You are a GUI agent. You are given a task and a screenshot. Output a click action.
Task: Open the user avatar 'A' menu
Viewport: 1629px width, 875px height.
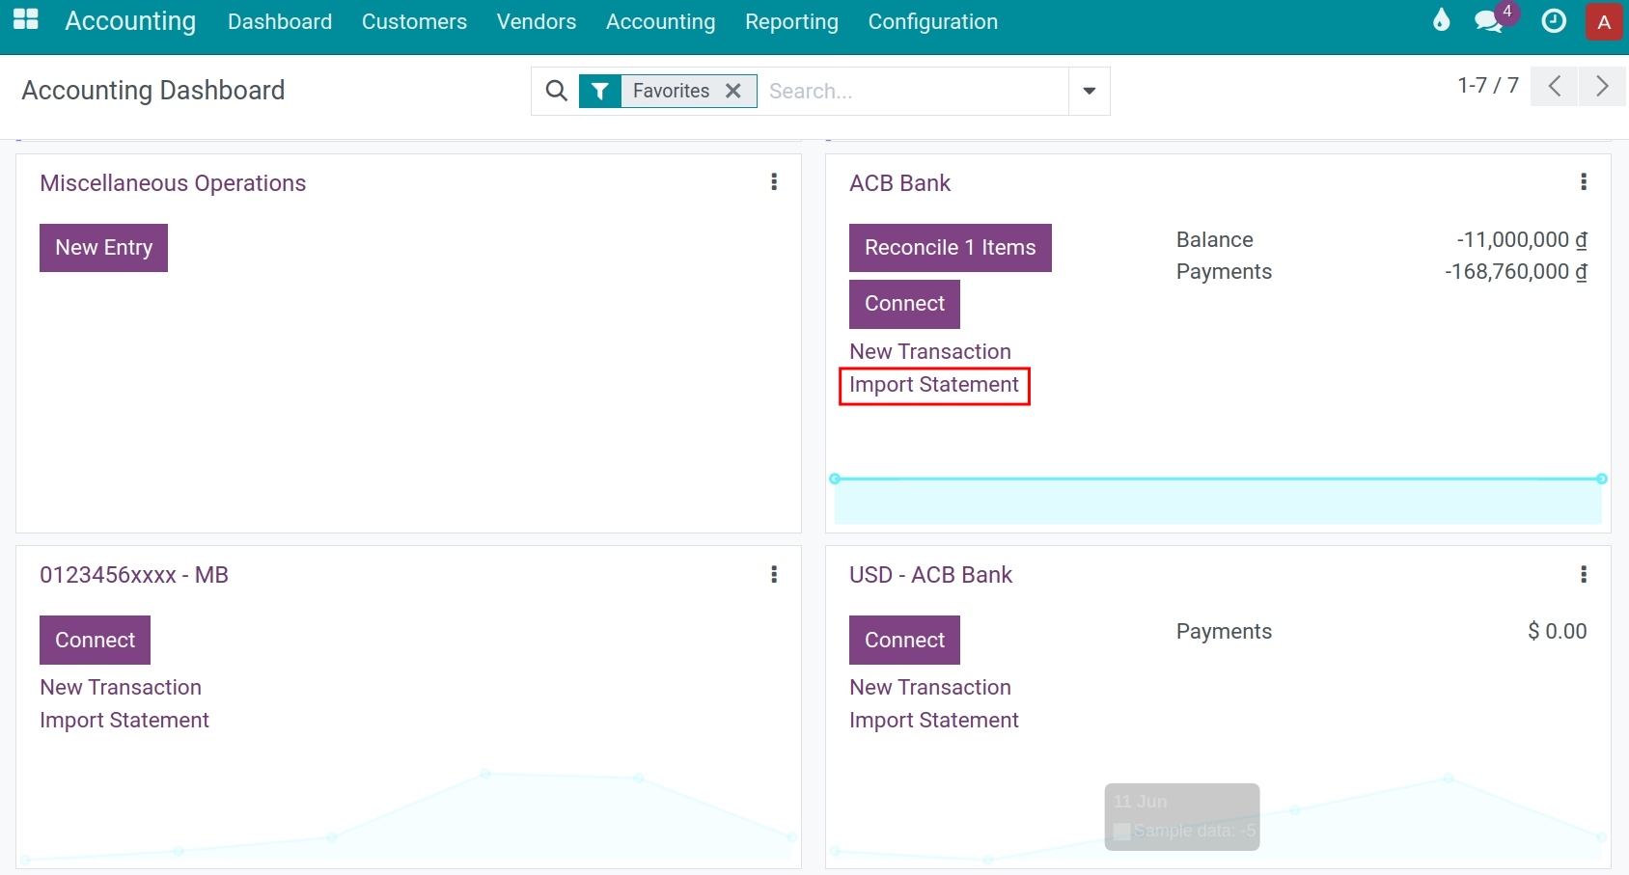point(1604,22)
